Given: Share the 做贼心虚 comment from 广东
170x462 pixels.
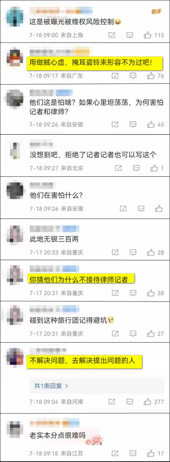Looking at the screenshot, I should pyautogui.click(x=115, y=76).
